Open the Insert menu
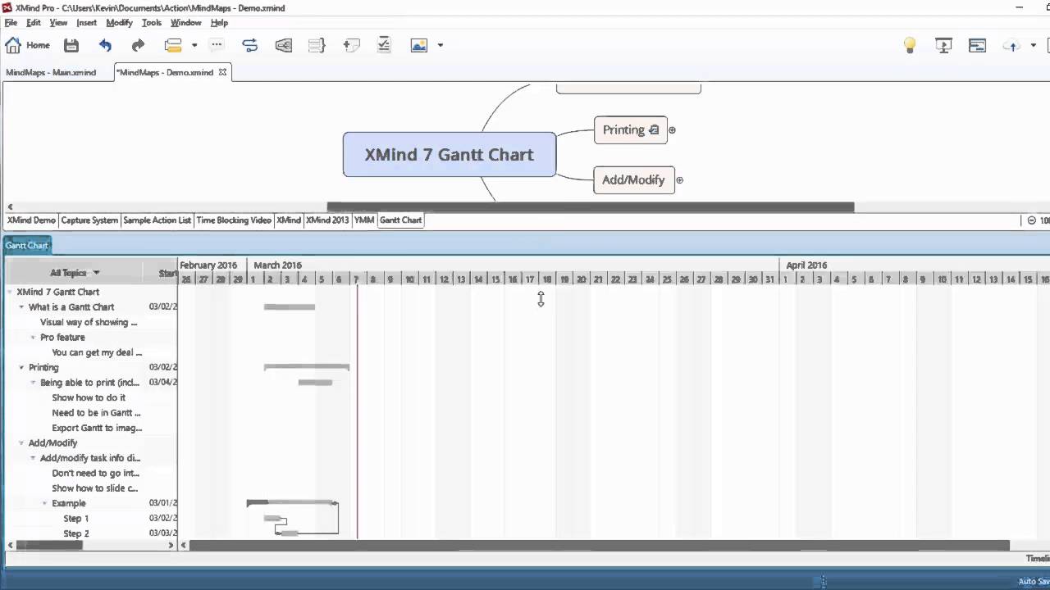The image size is (1050, 590). coord(86,23)
